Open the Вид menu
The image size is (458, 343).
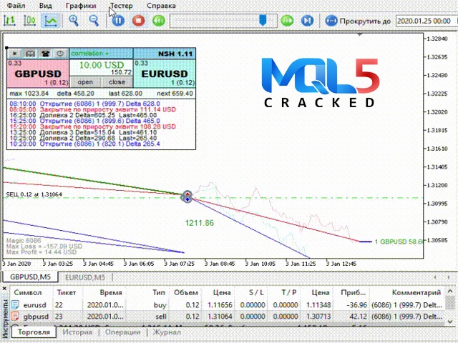coord(45,6)
